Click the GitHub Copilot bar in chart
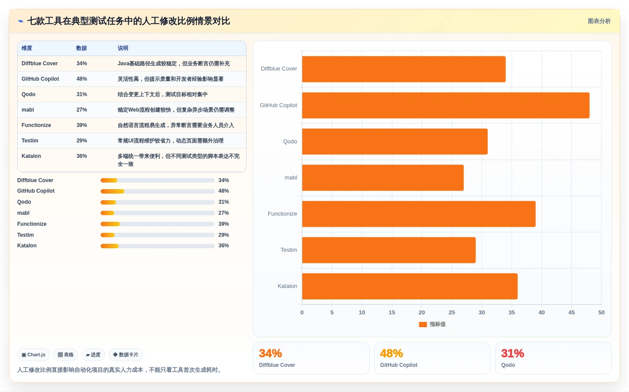The image size is (629, 392). pos(446,105)
